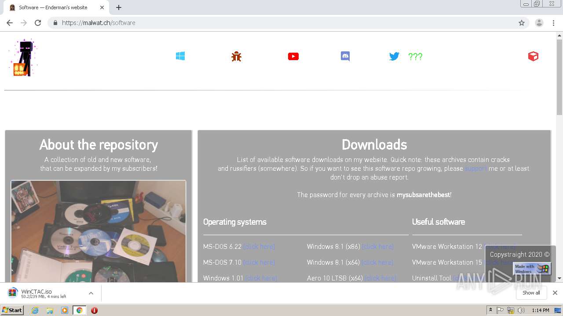563x316 pixels.
Task: View site security padlock info
Action: tap(55, 23)
